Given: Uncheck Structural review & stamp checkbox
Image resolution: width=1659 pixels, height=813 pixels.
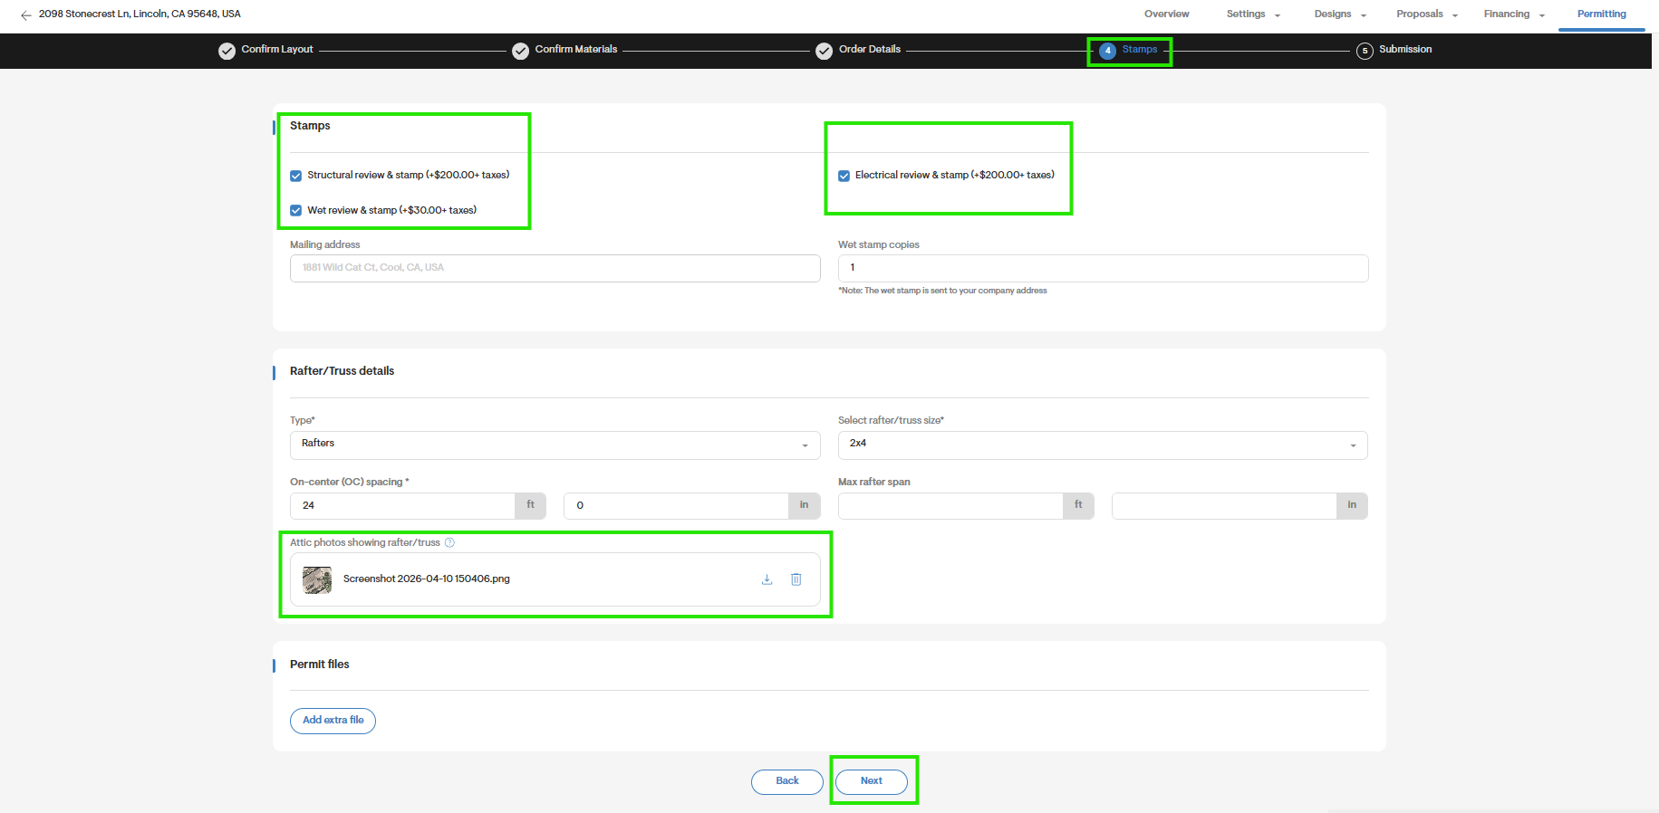Looking at the screenshot, I should coord(295,176).
